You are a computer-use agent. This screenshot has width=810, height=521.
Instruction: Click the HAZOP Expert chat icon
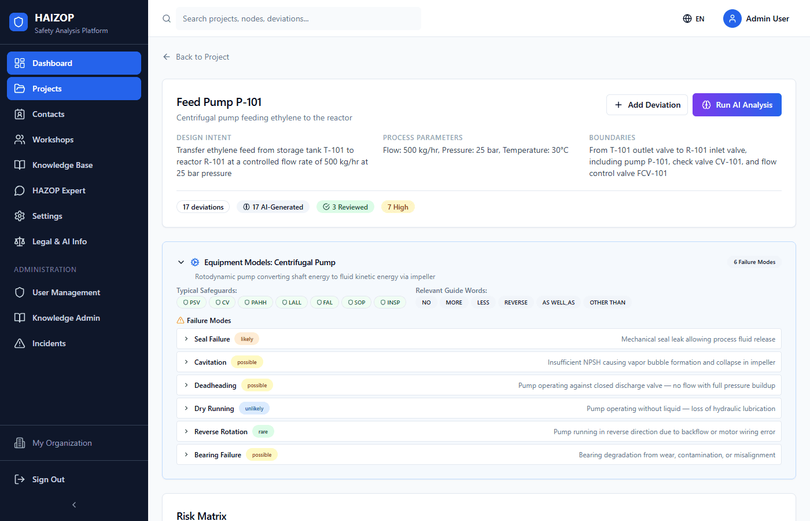tap(19, 190)
